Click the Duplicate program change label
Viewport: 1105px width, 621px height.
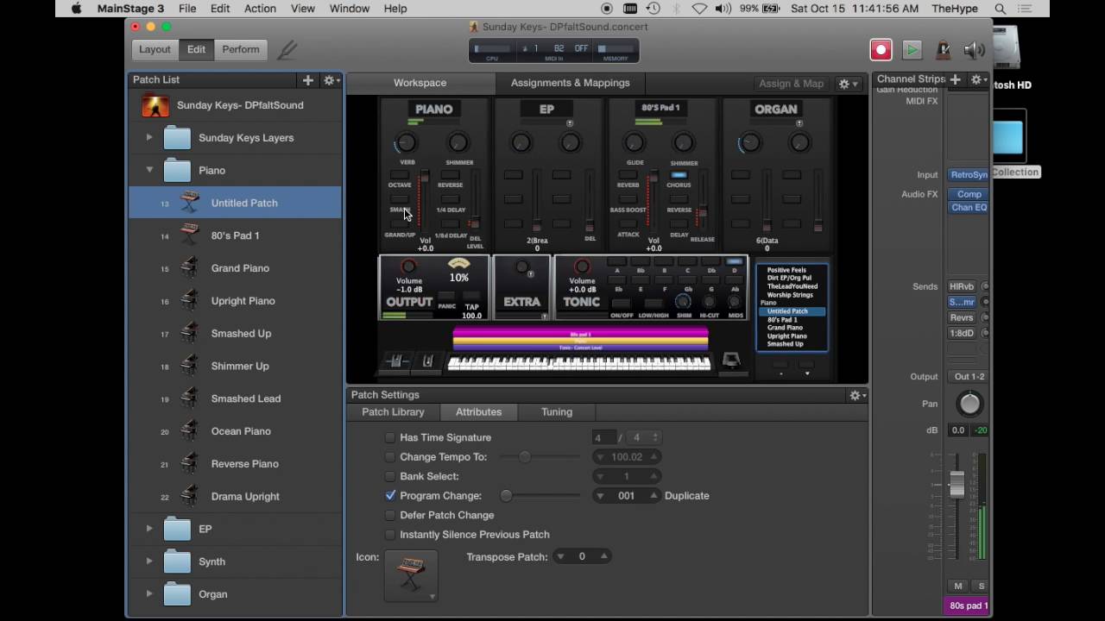[687, 496]
